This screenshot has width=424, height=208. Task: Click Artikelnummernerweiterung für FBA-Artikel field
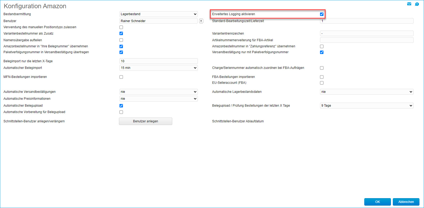(367, 40)
